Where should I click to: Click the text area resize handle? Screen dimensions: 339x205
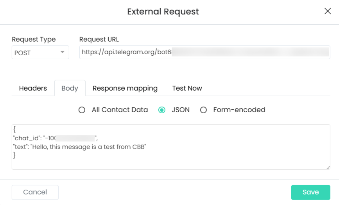(x=328, y=167)
